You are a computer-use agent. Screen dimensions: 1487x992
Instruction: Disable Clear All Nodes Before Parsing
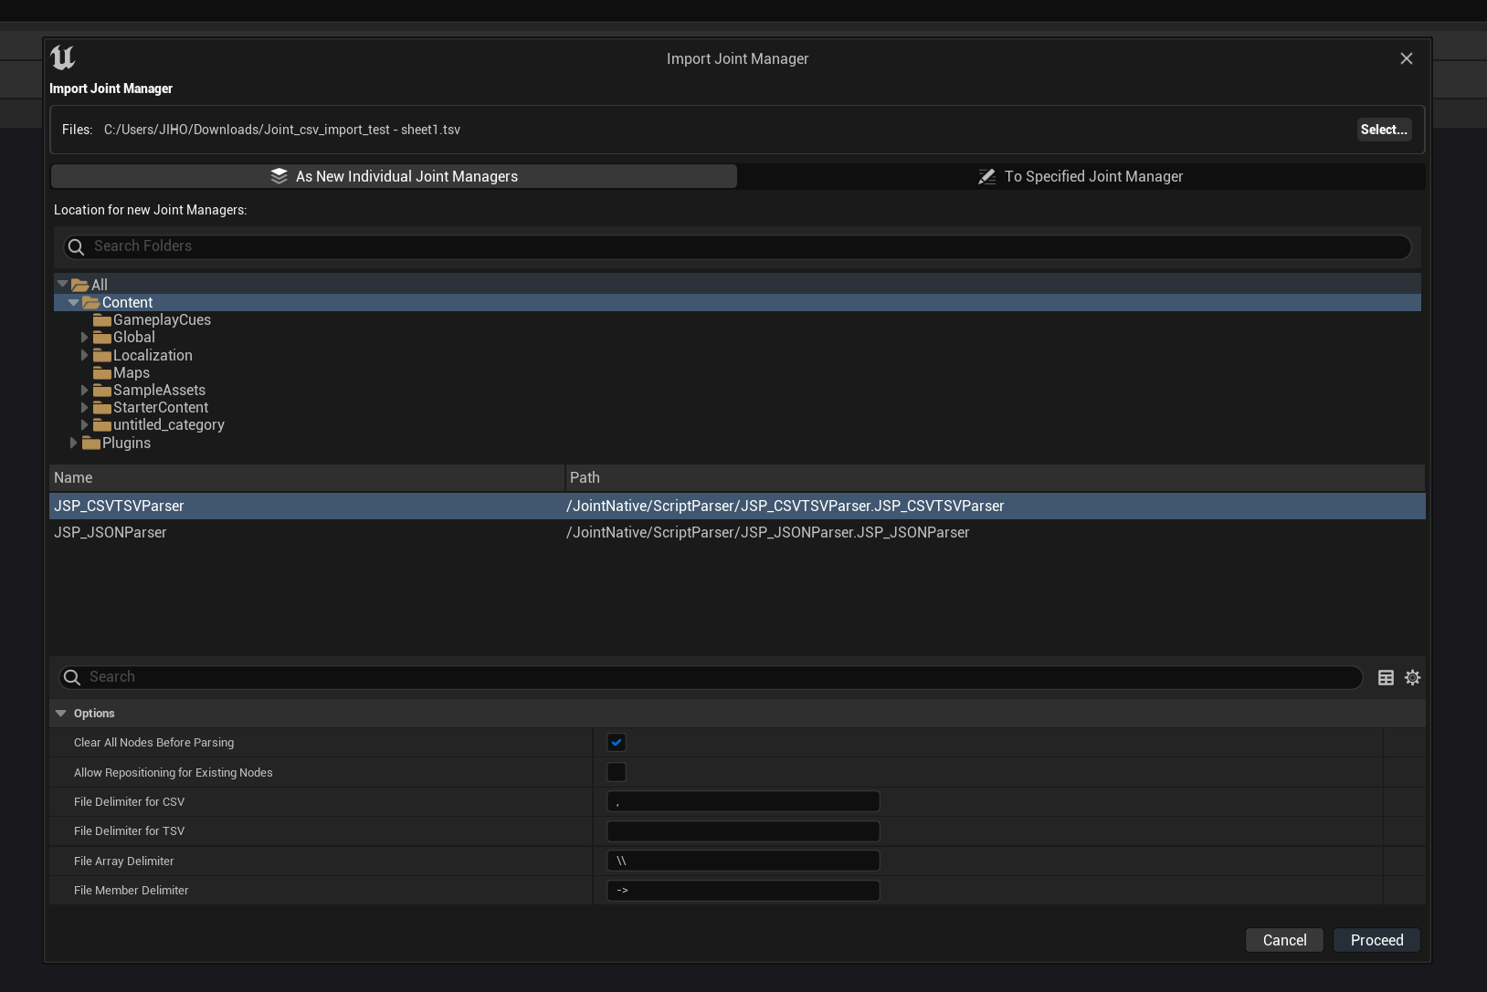click(617, 743)
